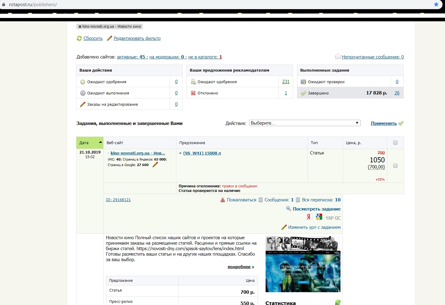Bookmark page with the star icon

[x=436, y=4]
